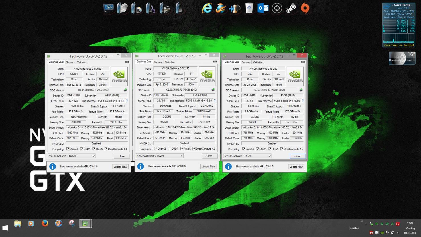Open the moon weather gadget showing 16°

402,58
